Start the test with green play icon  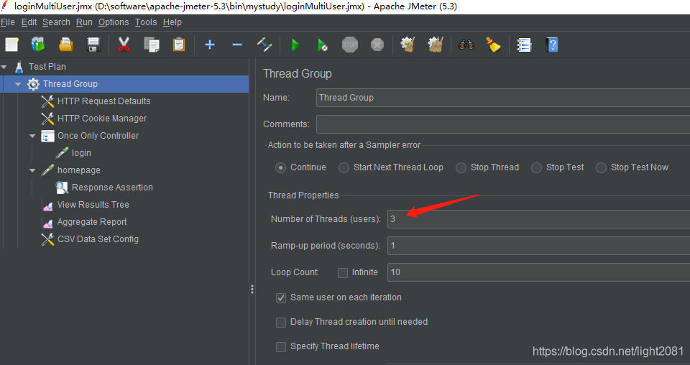(x=295, y=45)
